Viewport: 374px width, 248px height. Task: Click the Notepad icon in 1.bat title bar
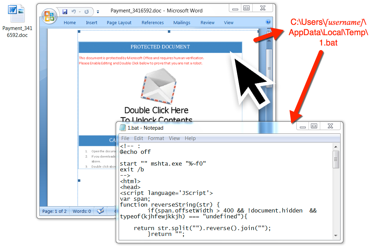[123, 128]
